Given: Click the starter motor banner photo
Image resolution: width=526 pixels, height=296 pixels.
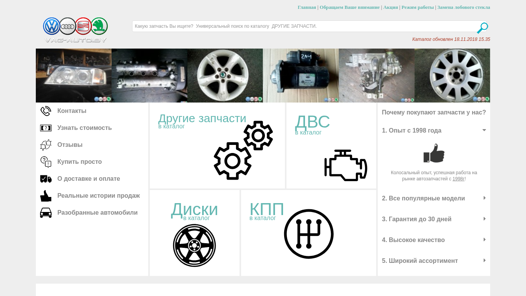Looking at the screenshot, I should click(x=301, y=76).
